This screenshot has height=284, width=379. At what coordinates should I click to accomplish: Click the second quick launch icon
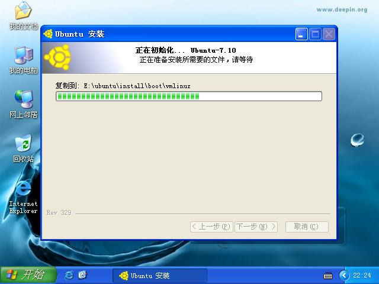tap(82, 275)
